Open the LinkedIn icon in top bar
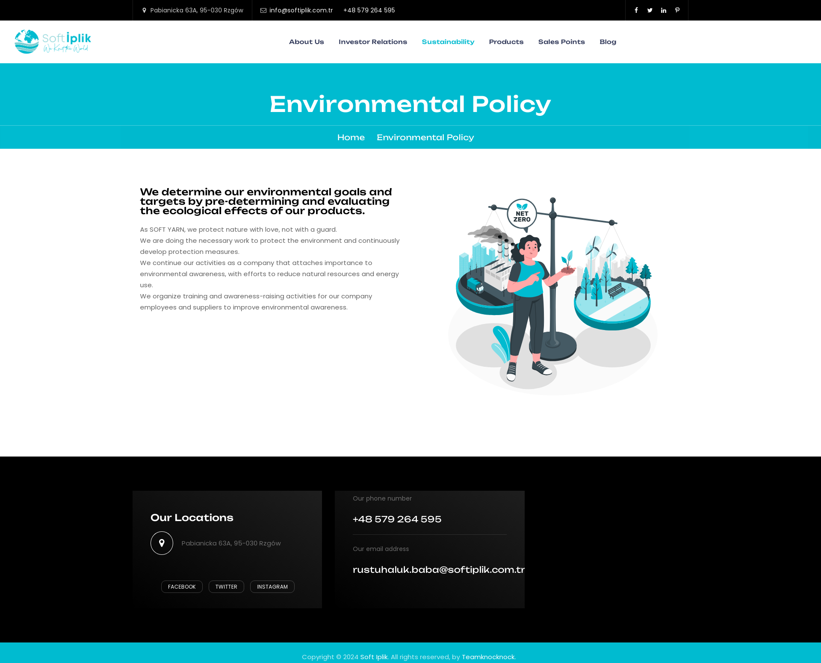The width and height of the screenshot is (821, 663). (664, 10)
